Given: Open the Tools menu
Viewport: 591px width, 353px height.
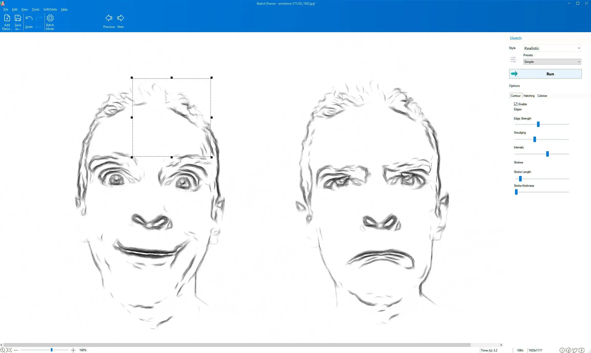Looking at the screenshot, I should tap(35, 9).
